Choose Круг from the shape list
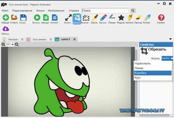Viewport: 174px width, 118px height. (153, 78)
